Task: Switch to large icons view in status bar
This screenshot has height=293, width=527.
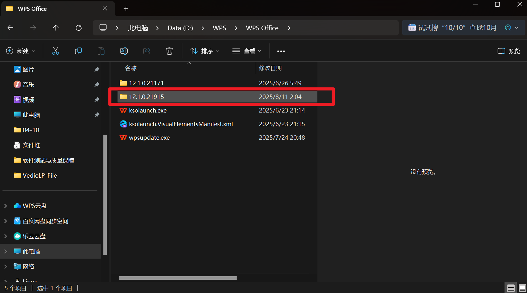Action: [x=523, y=288]
